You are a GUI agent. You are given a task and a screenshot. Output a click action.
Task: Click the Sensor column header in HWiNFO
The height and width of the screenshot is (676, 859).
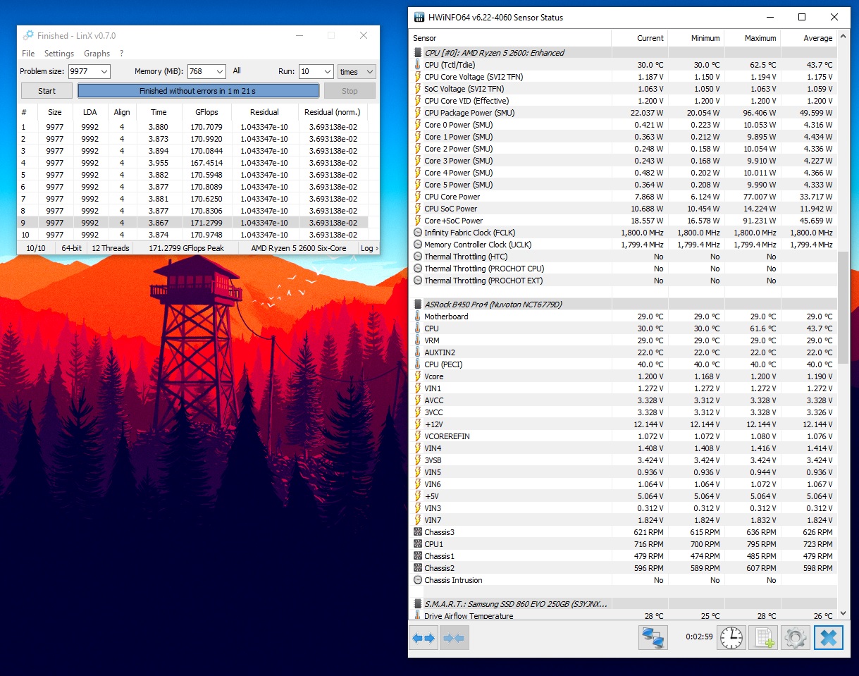point(511,38)
